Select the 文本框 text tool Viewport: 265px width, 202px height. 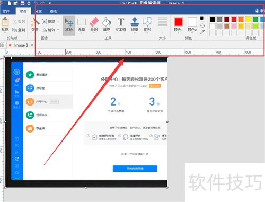pyautogui.click(x=121, y=24)
